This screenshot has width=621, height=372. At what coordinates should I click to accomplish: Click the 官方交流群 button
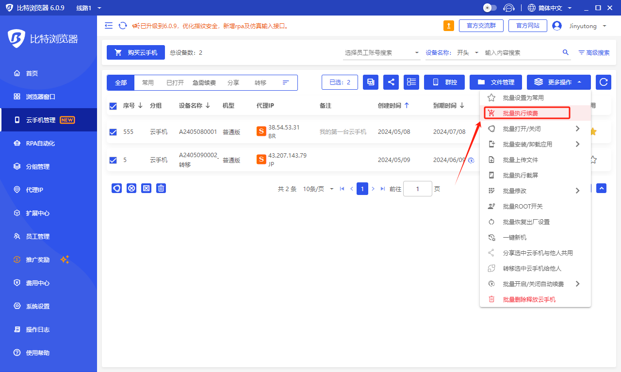[481, 26]
